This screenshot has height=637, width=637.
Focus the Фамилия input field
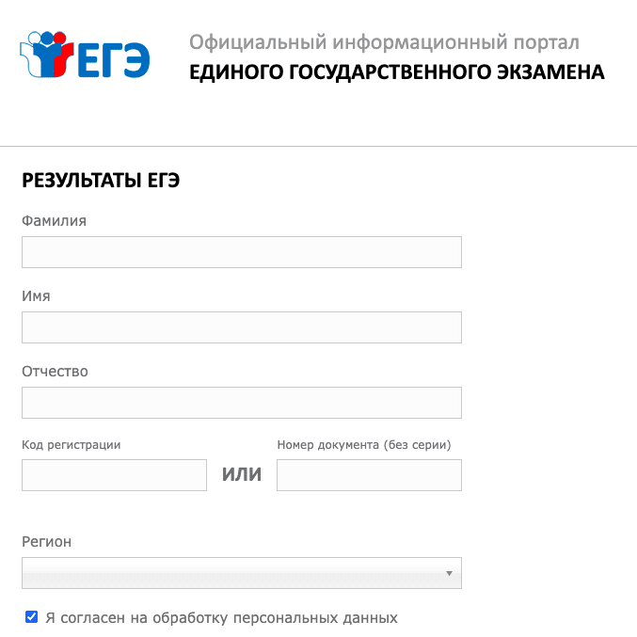click(242, 252)
